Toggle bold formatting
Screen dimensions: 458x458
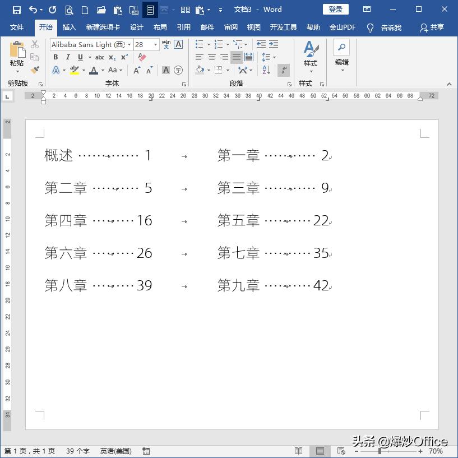(x=55, y=57)
